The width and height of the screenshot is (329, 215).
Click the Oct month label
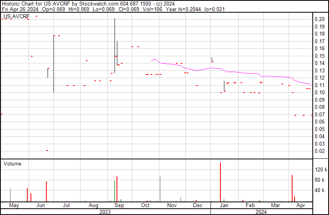145,205
